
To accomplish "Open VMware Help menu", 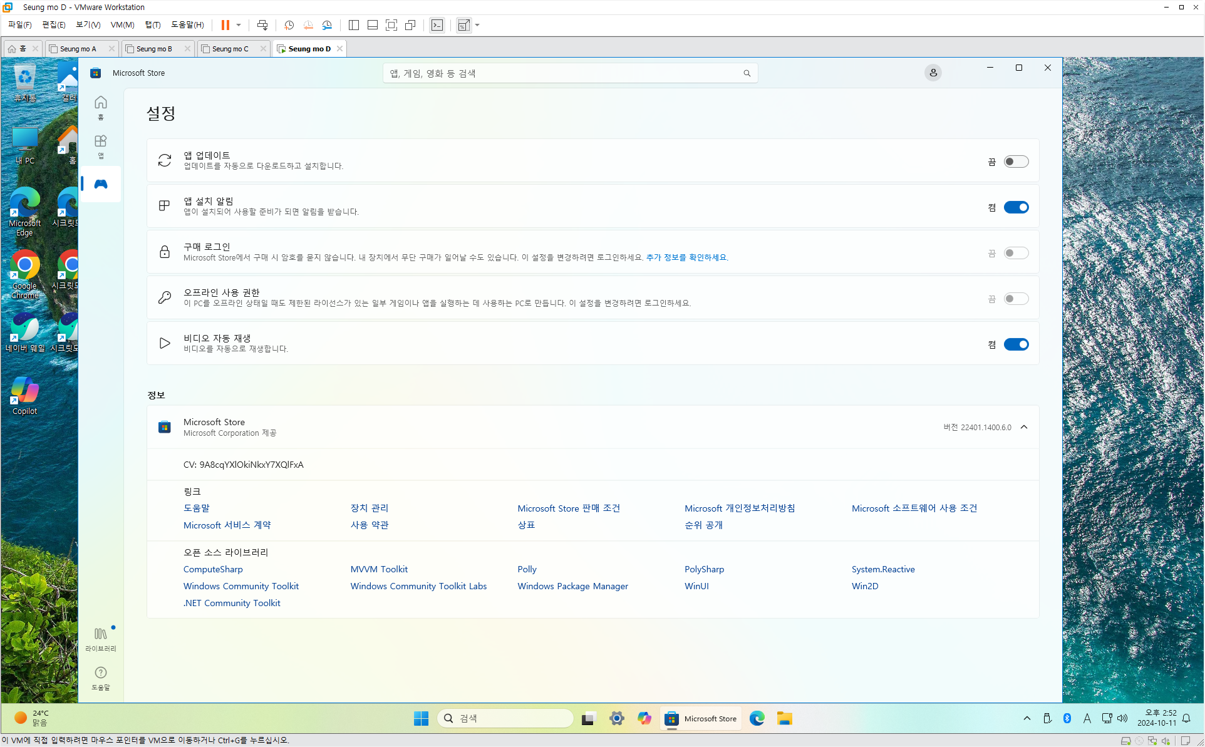I will (x=187, y=25).
